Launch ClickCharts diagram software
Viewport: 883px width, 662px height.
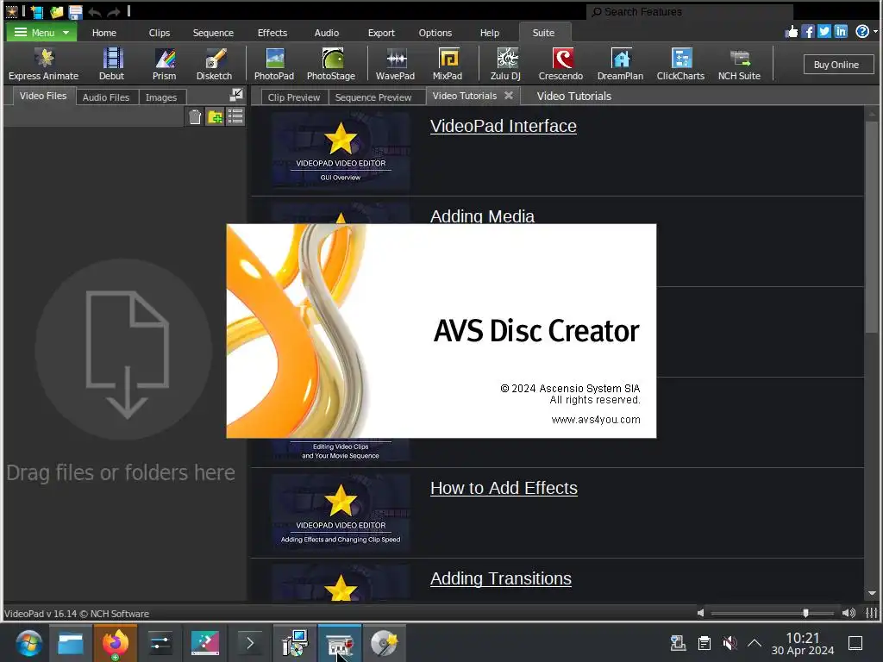(x=681, y=64)
